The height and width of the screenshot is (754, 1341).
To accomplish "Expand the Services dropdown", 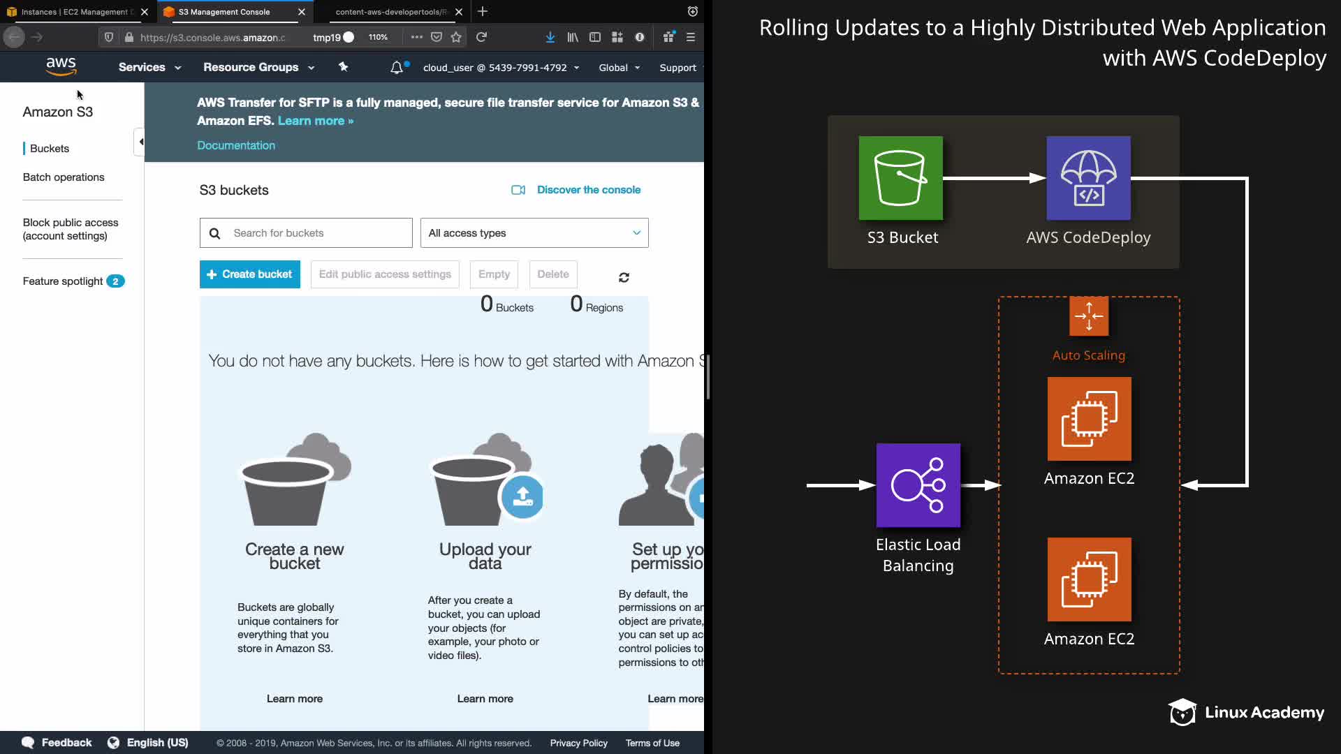I will click(149, 68).
